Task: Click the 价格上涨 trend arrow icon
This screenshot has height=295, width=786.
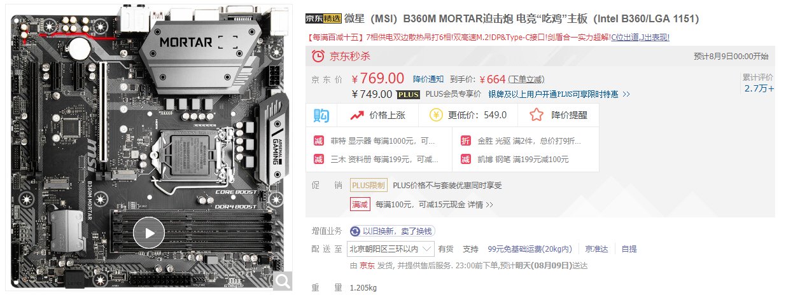Action: (x=356, y=115)
